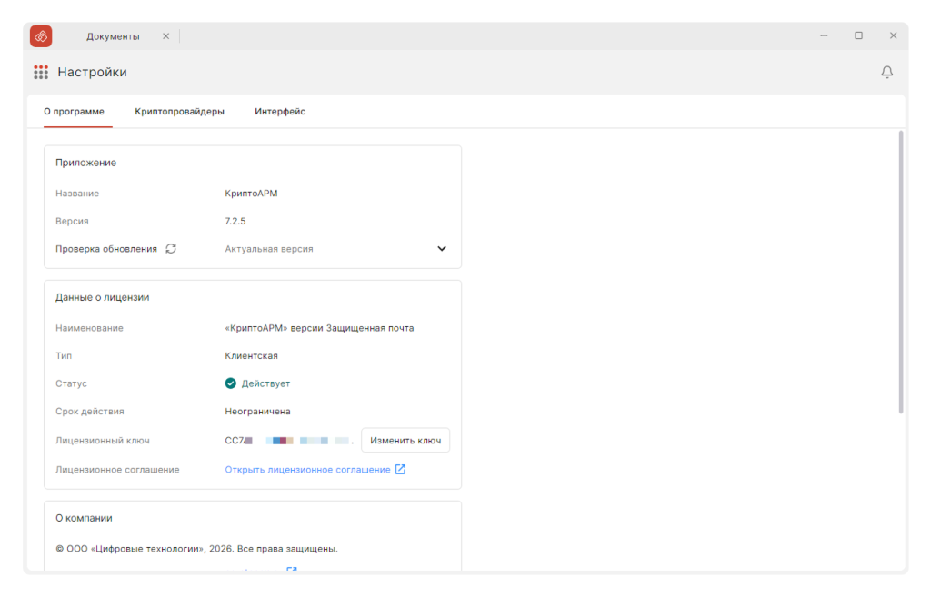Viewport: 931px width, 597px height.
Task: Switch to О программе tab
Action: pos(75,112)
